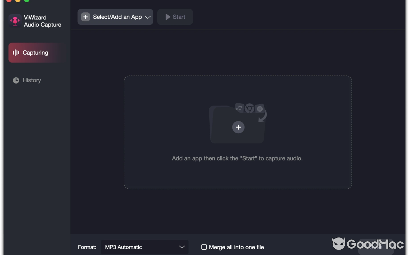Viewport: 409px width, 255px height.
Task: Click the Spotify icon above the folder
Action: tap(260, 108)
